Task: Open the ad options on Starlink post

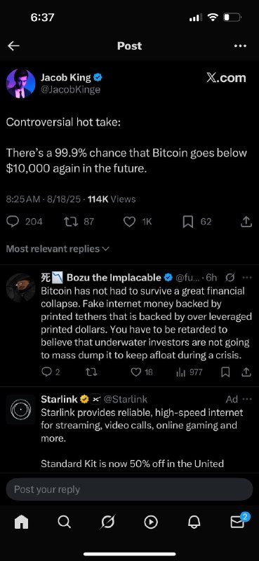Action: [247, 399]
